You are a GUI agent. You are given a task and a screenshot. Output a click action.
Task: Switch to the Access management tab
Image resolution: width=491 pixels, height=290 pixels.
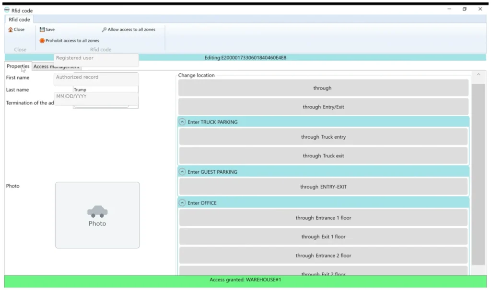click(x=57, y=67)
